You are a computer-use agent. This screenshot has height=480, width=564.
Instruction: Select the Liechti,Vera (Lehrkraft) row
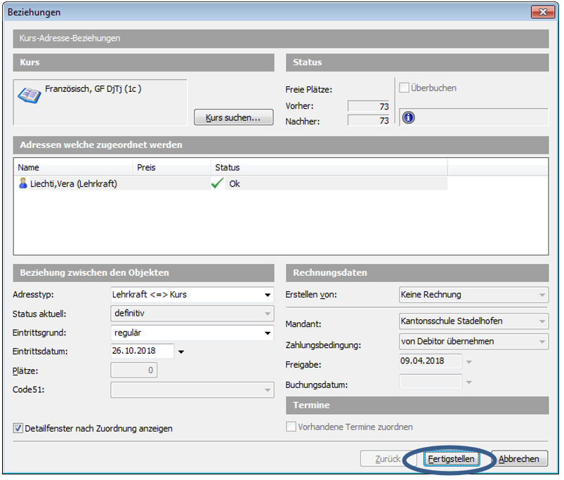click(231, 184)
